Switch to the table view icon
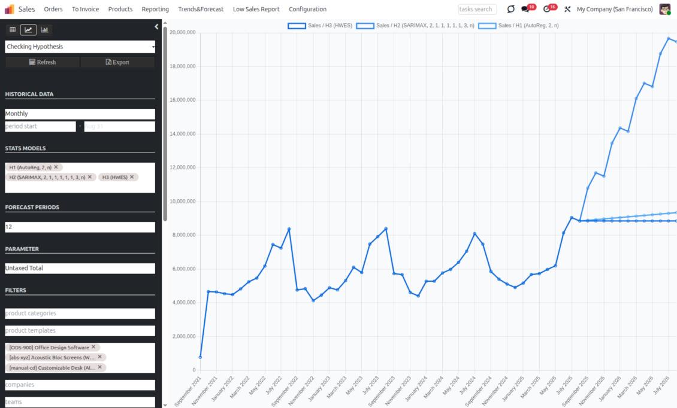 pyautogui.click(x=13, y=29)
